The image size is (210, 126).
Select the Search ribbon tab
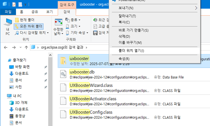click(67, 12)
